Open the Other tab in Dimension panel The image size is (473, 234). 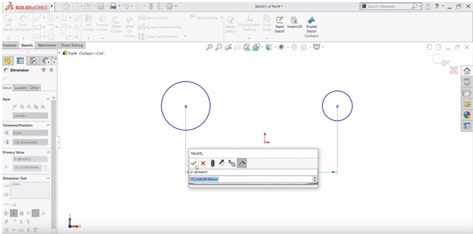(35, 88)
